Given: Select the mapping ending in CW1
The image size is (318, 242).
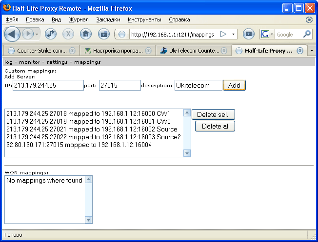Looking at the screenshot, I should pyautogui.click(x=95, y=113).
